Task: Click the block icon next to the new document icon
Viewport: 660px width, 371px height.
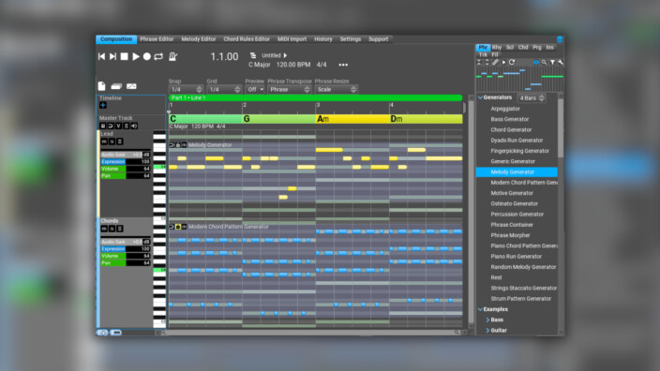Action: coord(116,86)
